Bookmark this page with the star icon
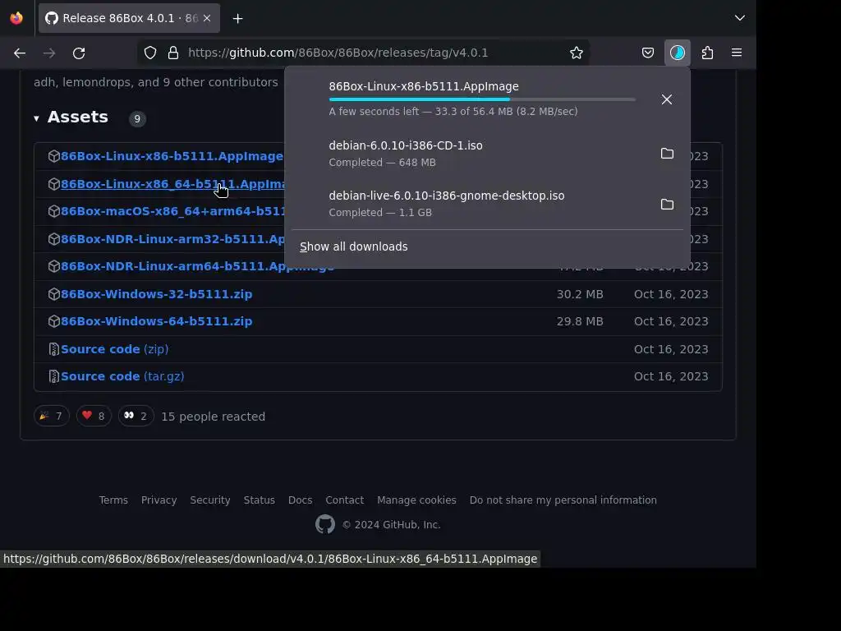This screenshot has width=841, height=631. 577,53
